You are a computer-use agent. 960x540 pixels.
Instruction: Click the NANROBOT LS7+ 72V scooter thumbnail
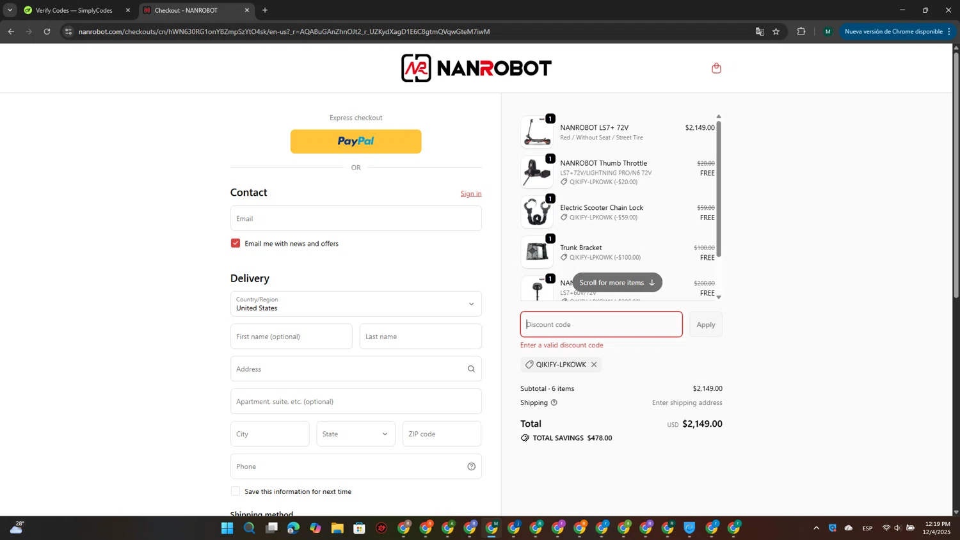[537, 132]
